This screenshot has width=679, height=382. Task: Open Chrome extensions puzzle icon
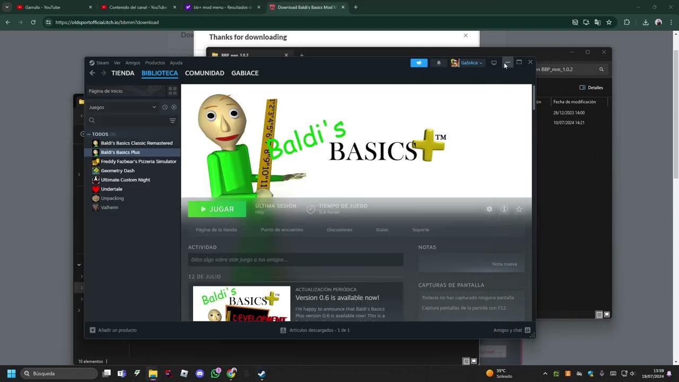pos(626,22)
